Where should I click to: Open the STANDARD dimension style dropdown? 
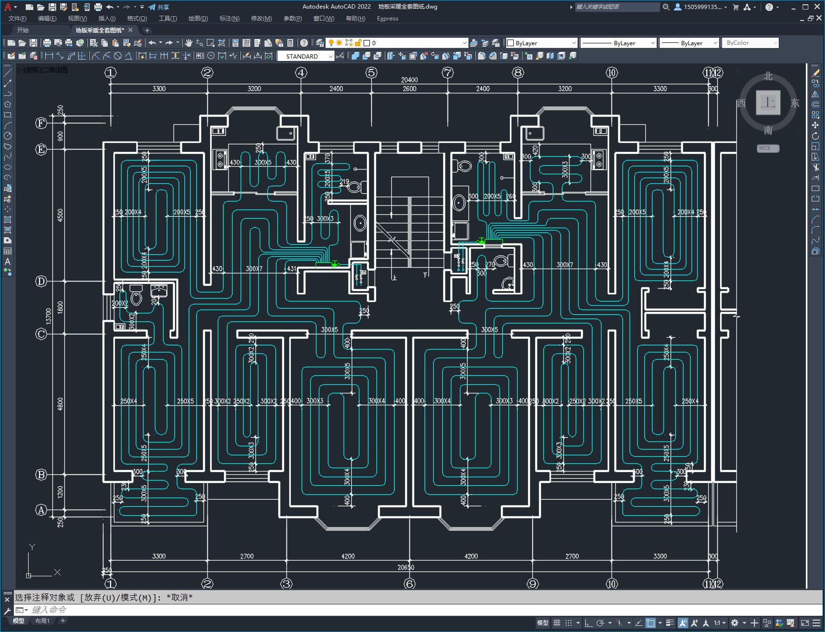pyautogui.click(x=330, y=56)
